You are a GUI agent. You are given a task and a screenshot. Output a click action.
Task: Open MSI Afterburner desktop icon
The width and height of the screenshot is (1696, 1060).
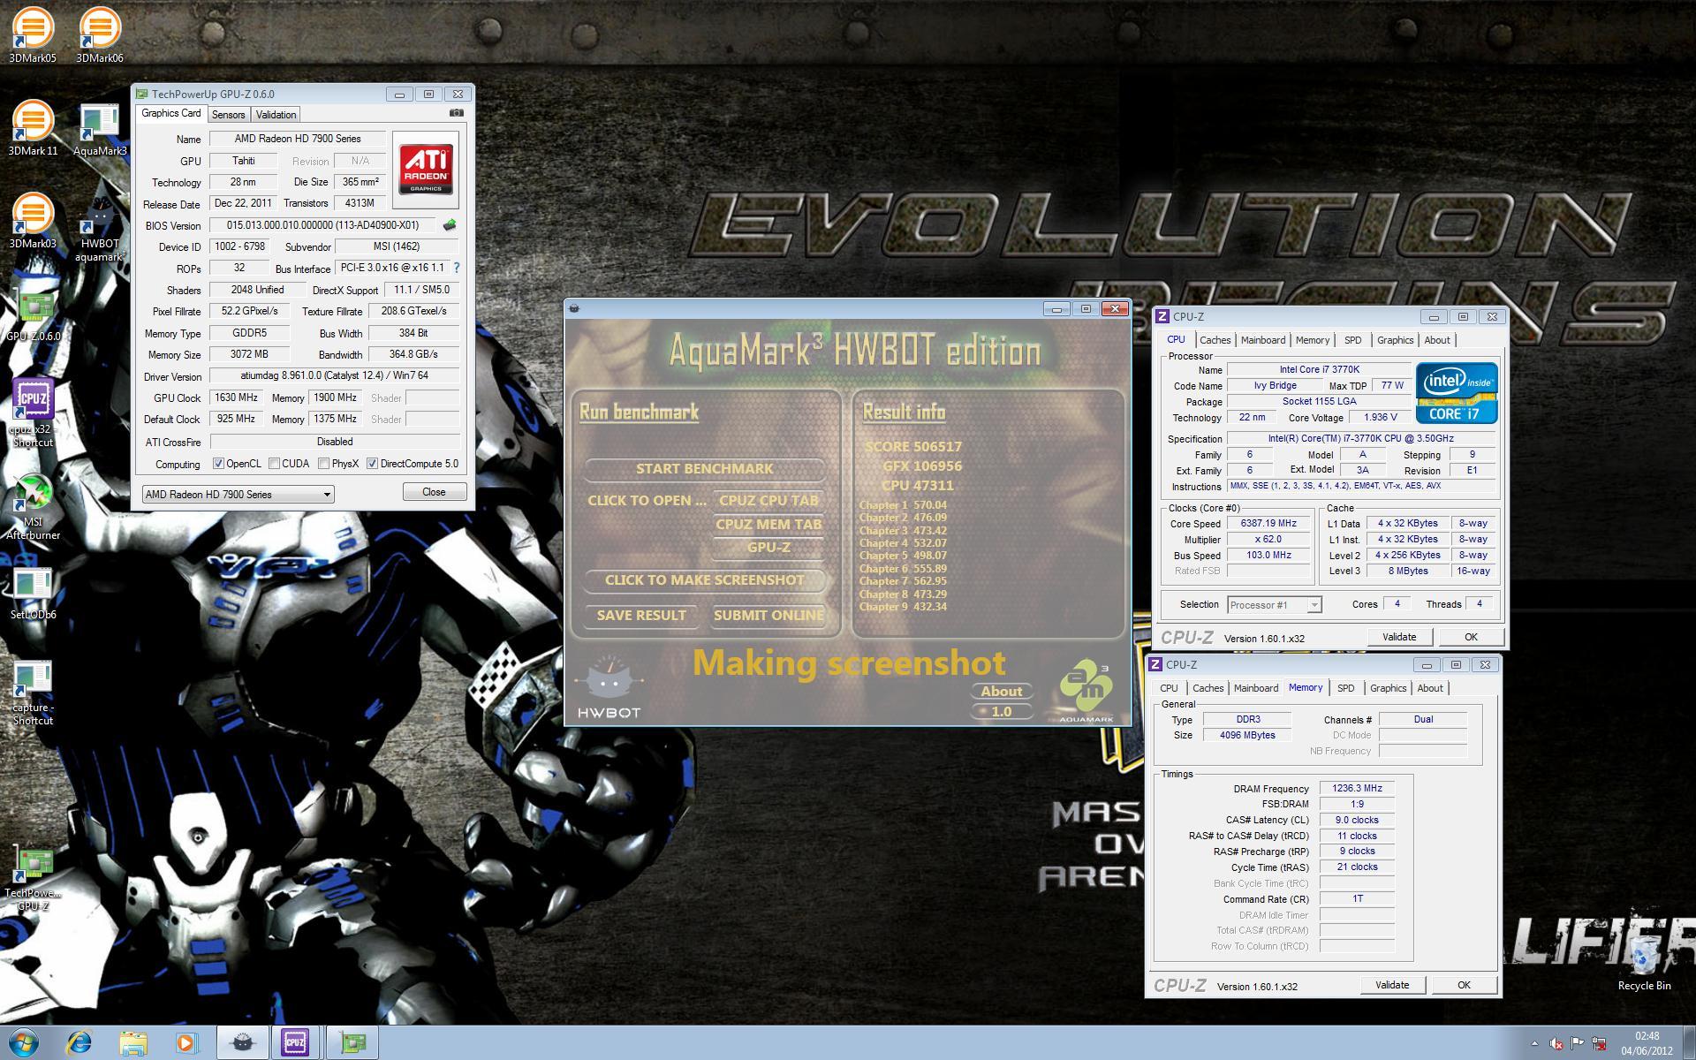coord(33,507)
